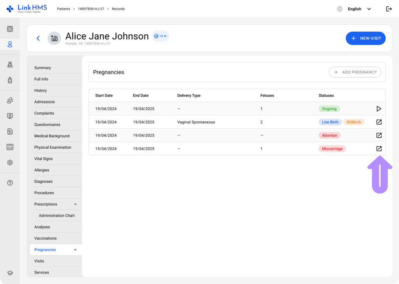The width and height of the screenshot is (399, 284).
Task: Click the laboratory flask sidebar icon
Action: click(10, 65)
